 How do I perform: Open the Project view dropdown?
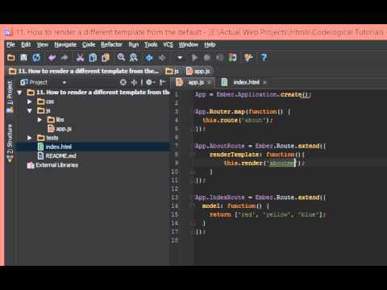[x=64, y=82]
